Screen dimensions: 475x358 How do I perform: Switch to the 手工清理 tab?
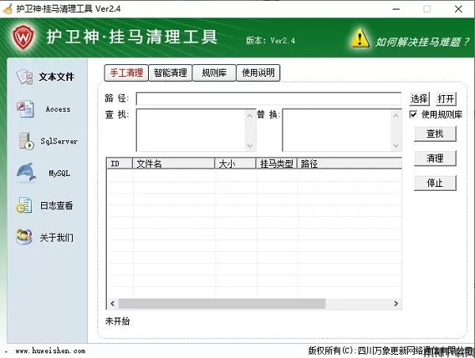[x=127, y=73]
